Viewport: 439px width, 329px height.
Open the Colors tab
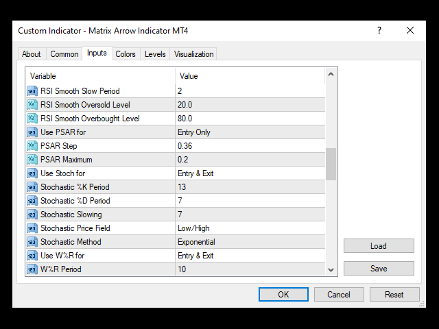pos(126,54)
